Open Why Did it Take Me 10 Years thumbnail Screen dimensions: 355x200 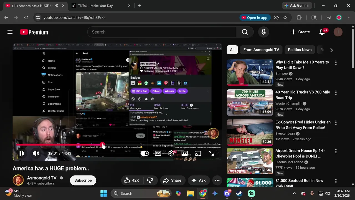(x=250, y=72)
